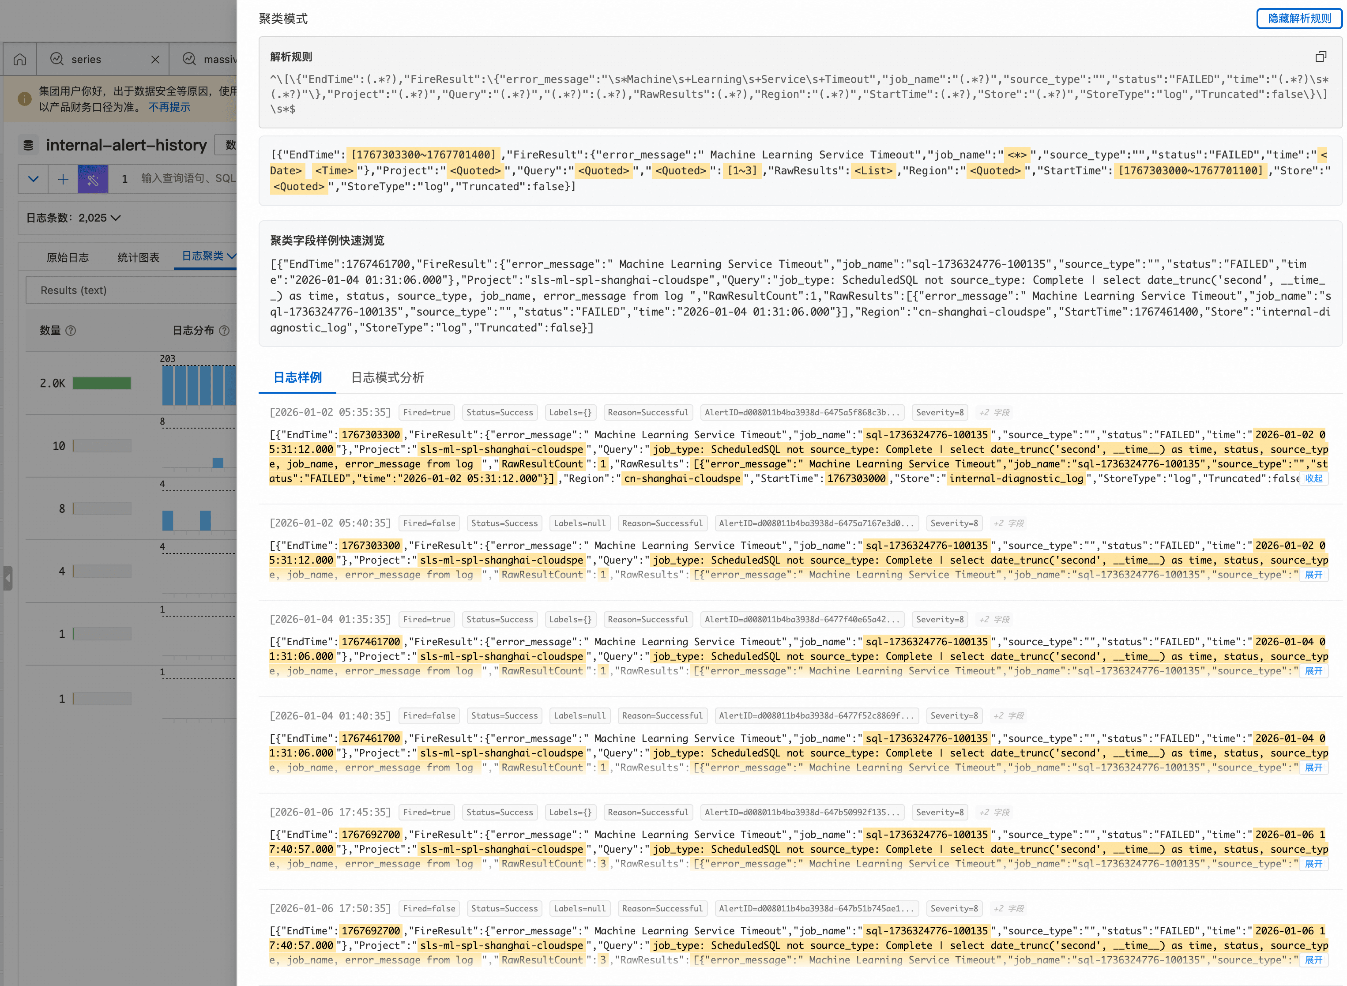Click the 不再提示 link
Image resolution: width=1347 pixels, height=986 pixels.
click(169, 107)
